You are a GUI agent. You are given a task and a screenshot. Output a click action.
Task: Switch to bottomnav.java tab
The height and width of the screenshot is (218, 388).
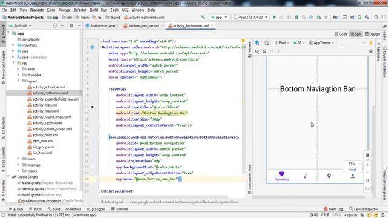coord(102,25)
